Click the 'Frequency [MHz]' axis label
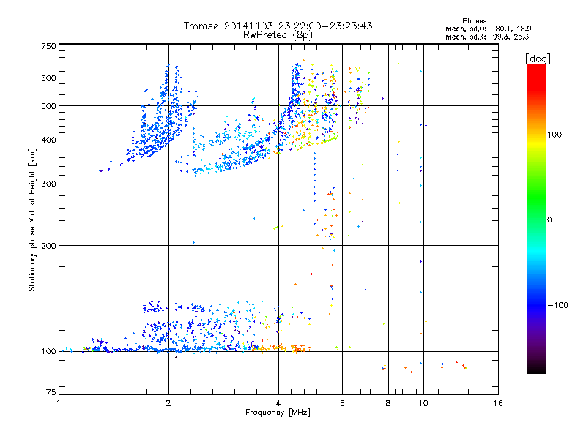The image size is (586, 439). coord(278,413)
